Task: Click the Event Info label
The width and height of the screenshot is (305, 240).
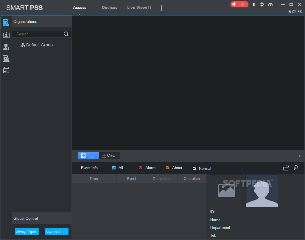Action: 89,168
